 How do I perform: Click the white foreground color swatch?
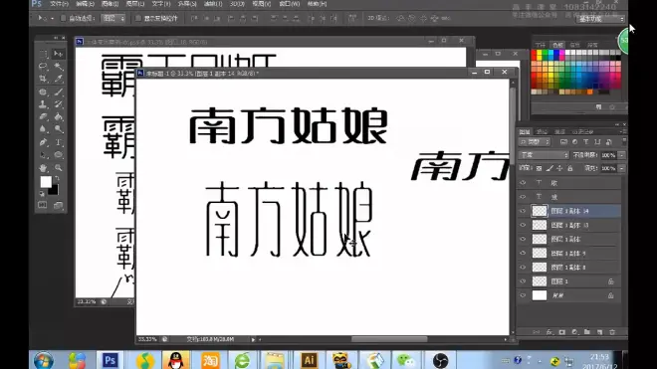[x=46, y=182]
